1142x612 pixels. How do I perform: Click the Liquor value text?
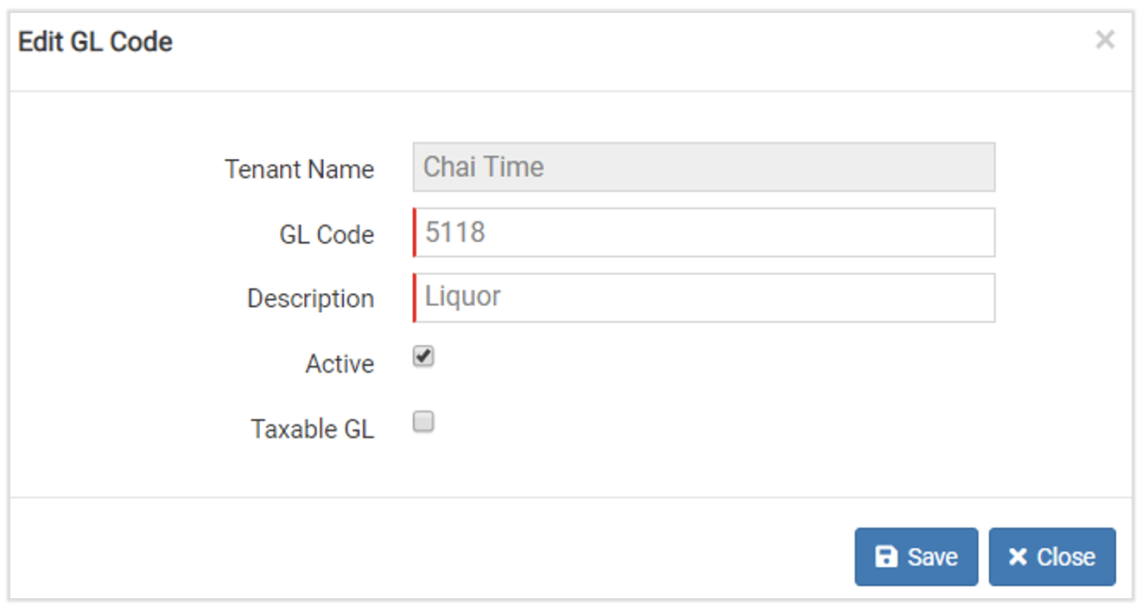463,296
